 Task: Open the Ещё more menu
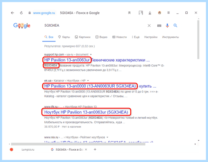(x=136, y=37)
